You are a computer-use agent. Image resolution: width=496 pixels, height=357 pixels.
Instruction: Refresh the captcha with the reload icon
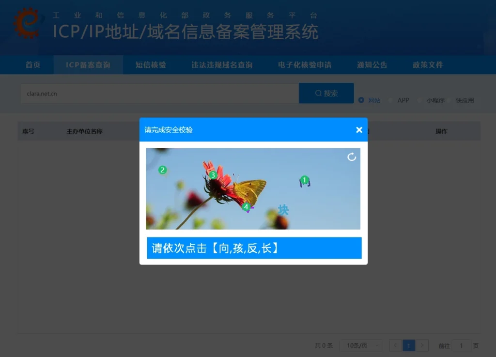pyautogui.click(x=352, y=157)
